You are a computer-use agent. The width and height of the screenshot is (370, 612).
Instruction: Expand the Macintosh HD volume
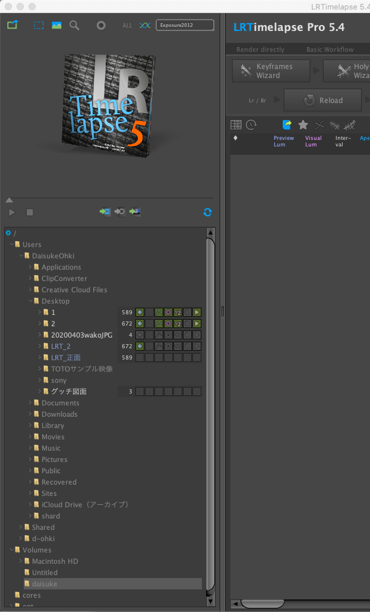[21, 561]
